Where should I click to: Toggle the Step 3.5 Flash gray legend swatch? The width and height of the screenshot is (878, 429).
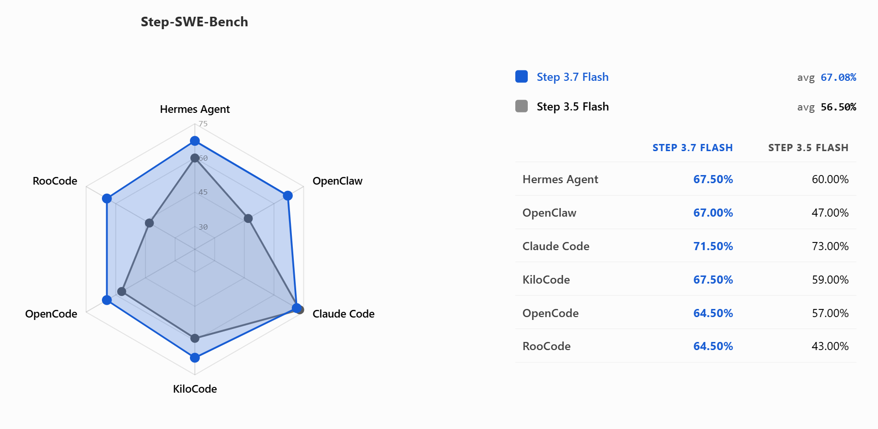(x=522, y=106)
